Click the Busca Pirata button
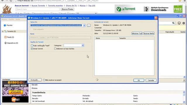 click(x=67, y=9)
